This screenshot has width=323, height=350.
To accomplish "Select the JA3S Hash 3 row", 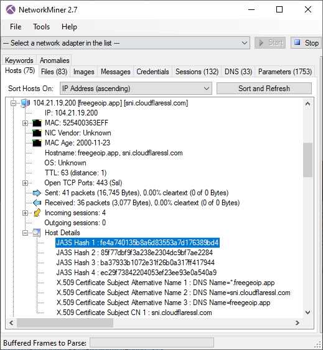I will [x=135, y=263].
